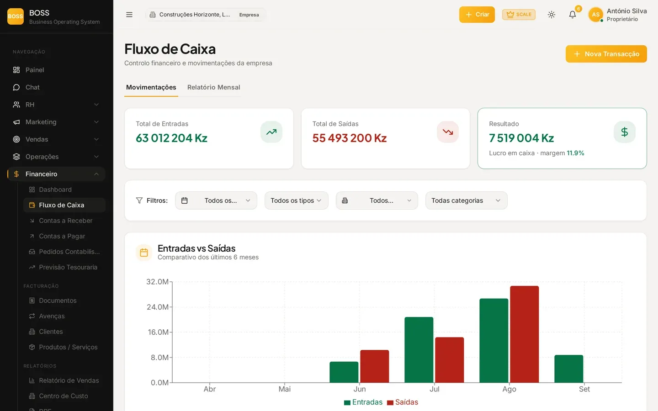Open Avenças in the sidebar
This screenshot has height=411, width=658.
tap(64, 316)
